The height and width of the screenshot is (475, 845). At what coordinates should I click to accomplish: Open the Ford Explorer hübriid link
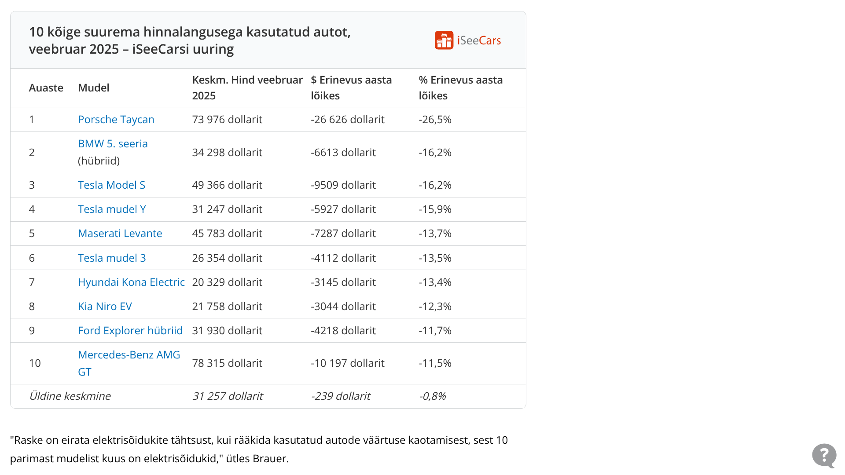pyautogui.click(x=130, y=331)
